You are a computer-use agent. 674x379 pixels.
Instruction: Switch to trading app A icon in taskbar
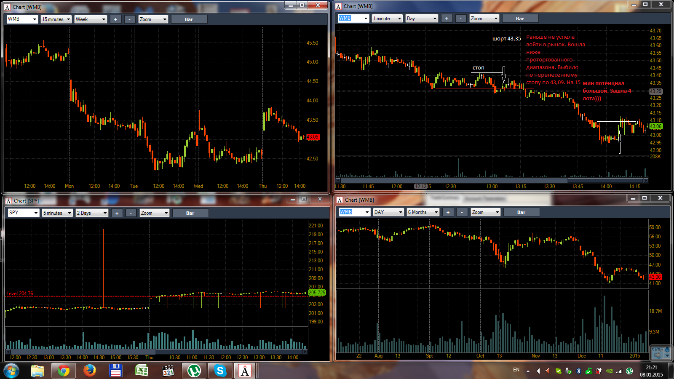pyautogui.click(x=245, y=371)
